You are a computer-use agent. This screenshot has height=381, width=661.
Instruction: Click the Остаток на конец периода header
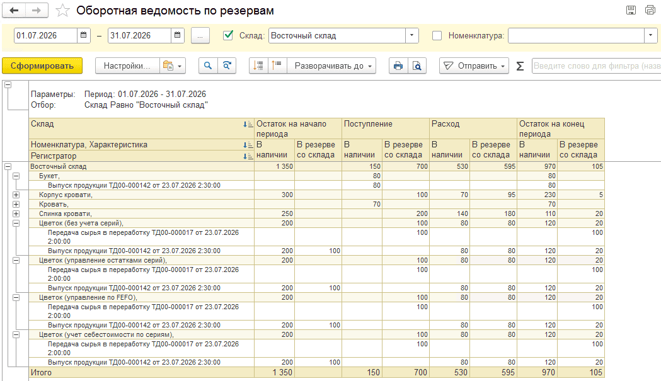point(561,128)
